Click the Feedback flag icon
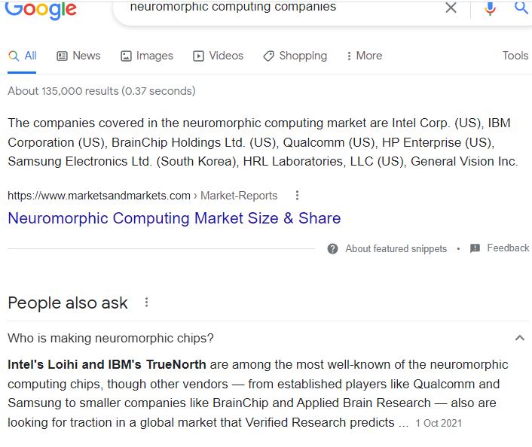This screenshot has height=447, width=532. tap(475, 248)
